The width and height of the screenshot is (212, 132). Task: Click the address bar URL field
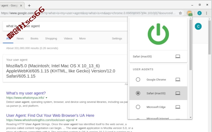(88, 13)
